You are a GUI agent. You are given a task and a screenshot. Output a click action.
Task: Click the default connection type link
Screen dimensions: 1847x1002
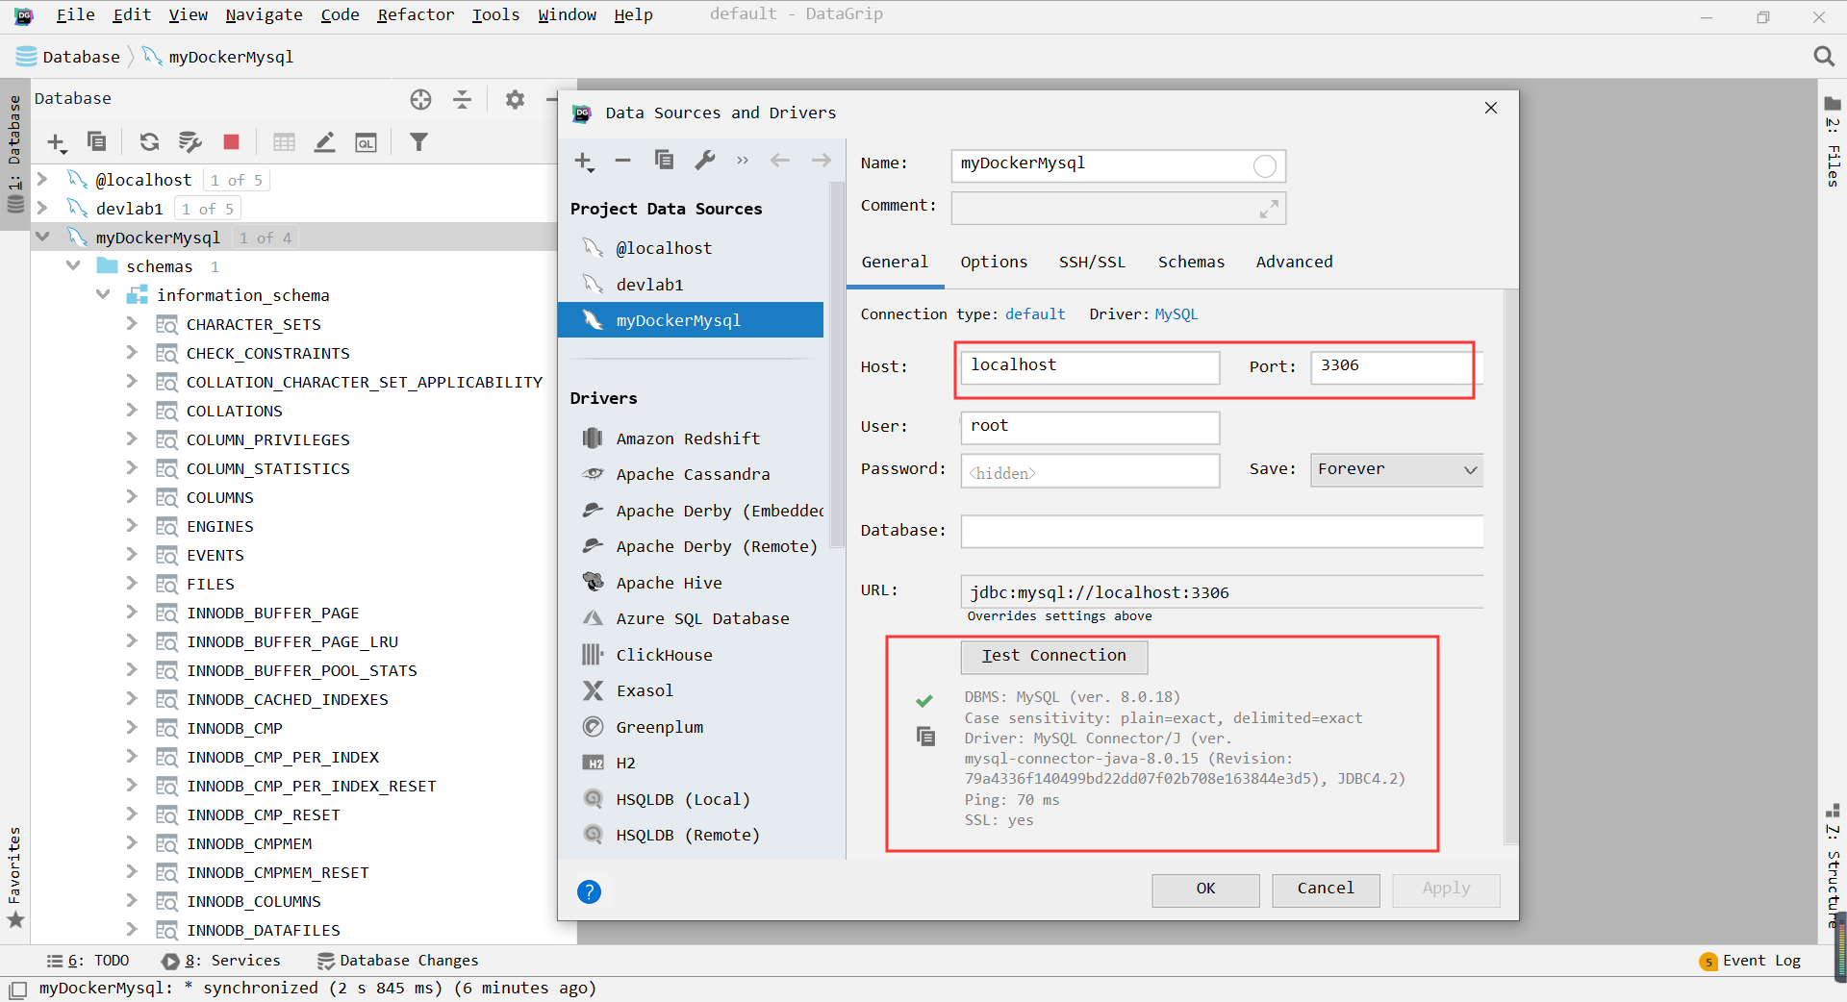coord(1035,314)
